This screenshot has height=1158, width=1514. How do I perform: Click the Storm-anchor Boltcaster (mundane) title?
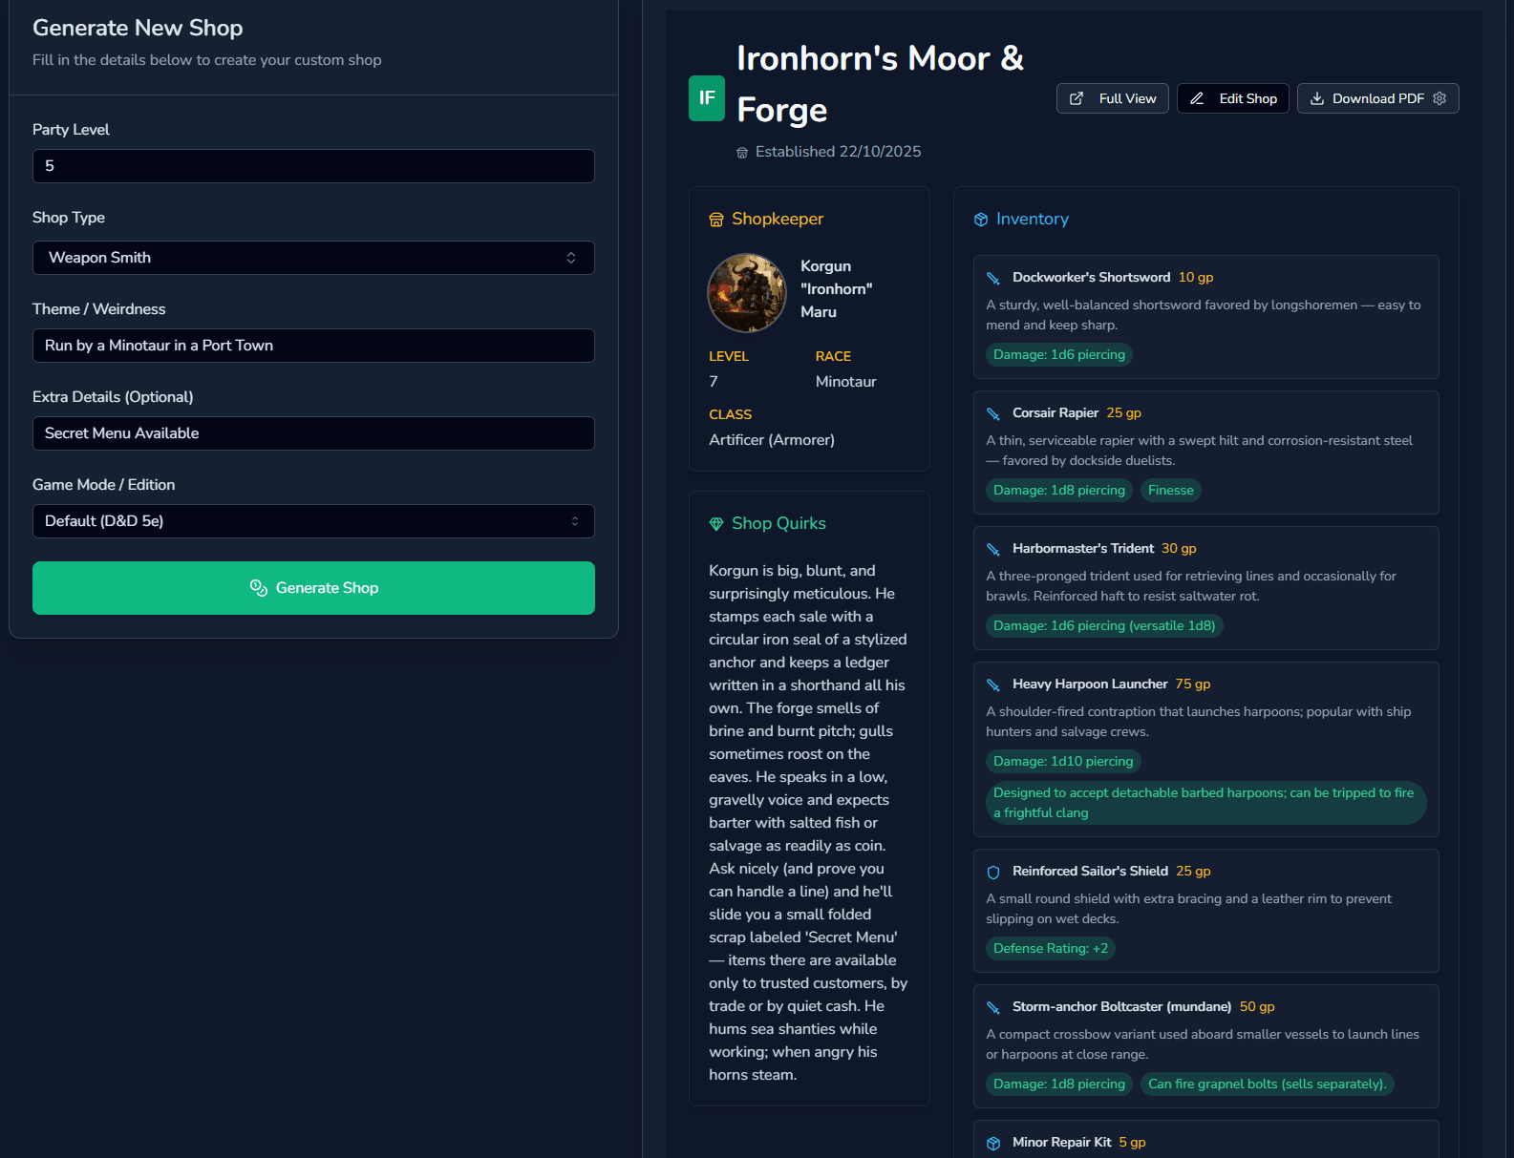[x=1121, y=1007]
